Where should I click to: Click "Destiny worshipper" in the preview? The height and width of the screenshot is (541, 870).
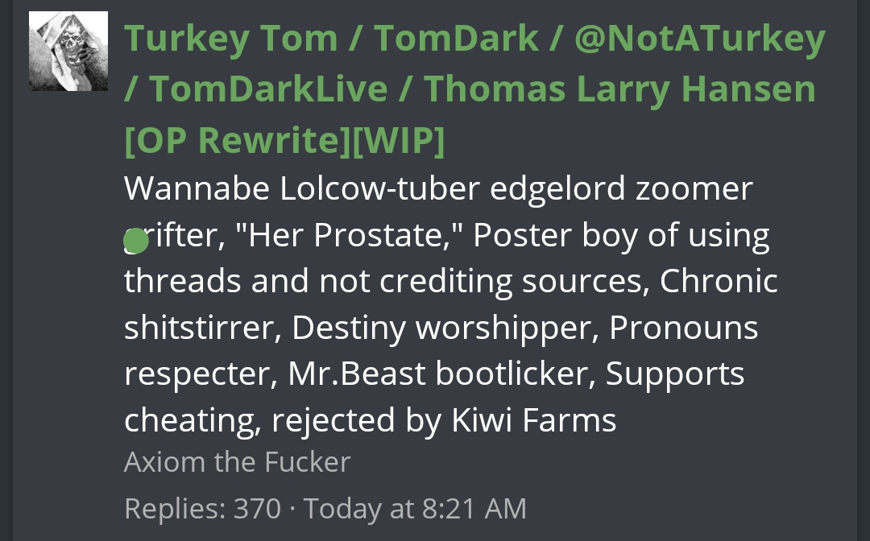pos(442,328)
